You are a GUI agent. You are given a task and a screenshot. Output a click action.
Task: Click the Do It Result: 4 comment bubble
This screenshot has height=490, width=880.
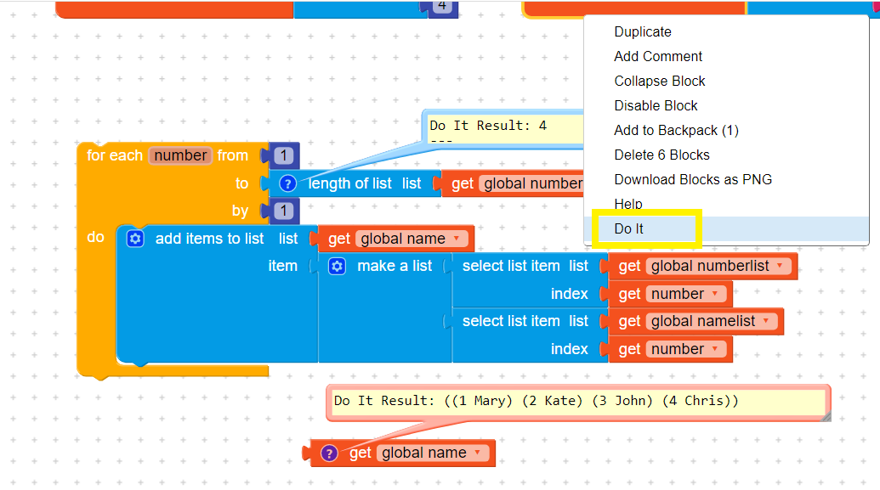coord(503,129)
